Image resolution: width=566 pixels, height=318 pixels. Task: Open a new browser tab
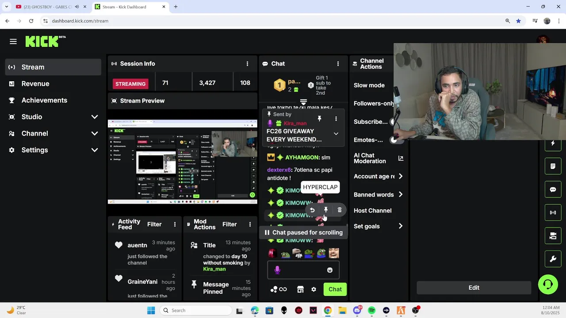pos(176,7)
